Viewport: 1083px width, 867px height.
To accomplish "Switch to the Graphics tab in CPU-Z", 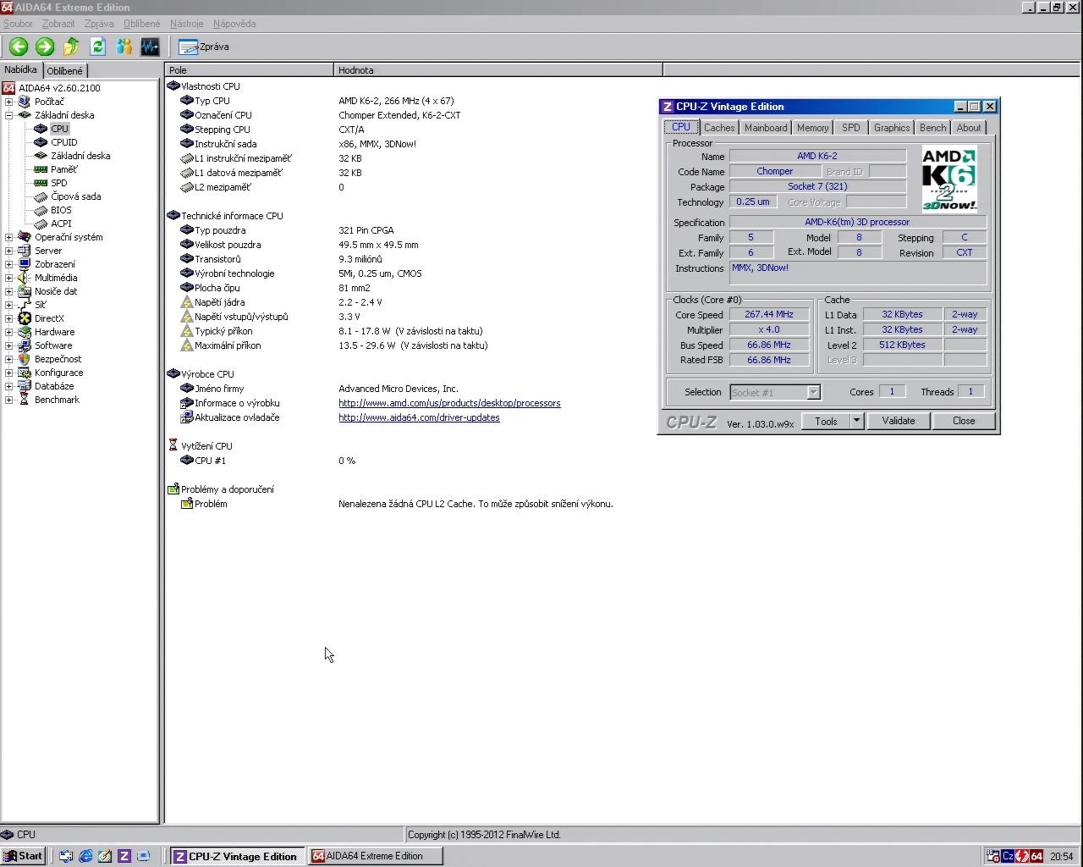I will [x=892, y=128].
